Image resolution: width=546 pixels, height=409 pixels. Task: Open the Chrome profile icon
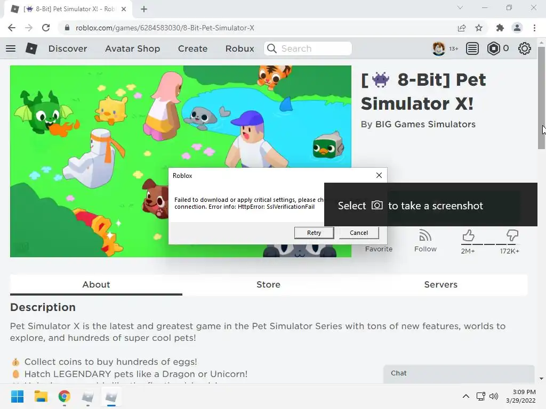[x=517, y=28]
